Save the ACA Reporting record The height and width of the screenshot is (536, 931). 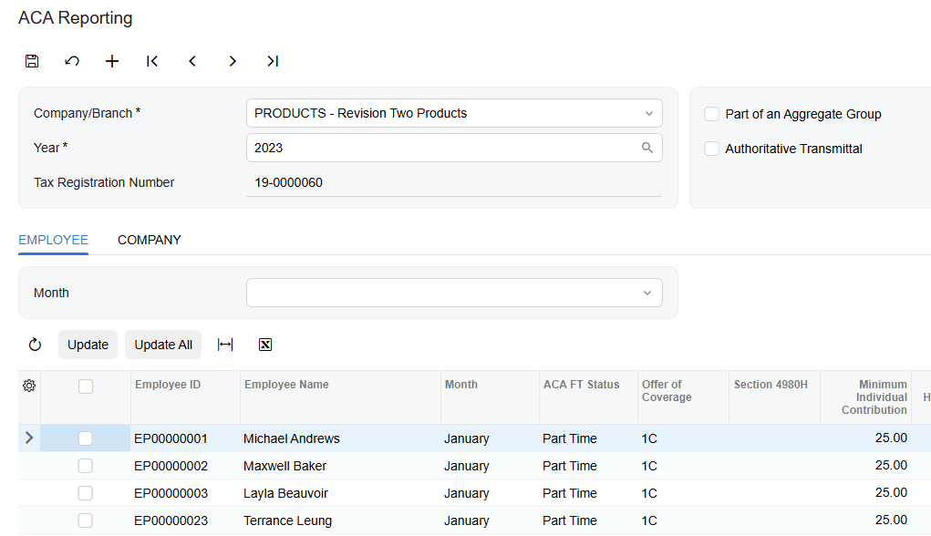click(x=32, y=61)
